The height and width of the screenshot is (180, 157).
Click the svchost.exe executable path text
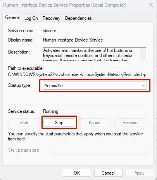coord(77,74)
